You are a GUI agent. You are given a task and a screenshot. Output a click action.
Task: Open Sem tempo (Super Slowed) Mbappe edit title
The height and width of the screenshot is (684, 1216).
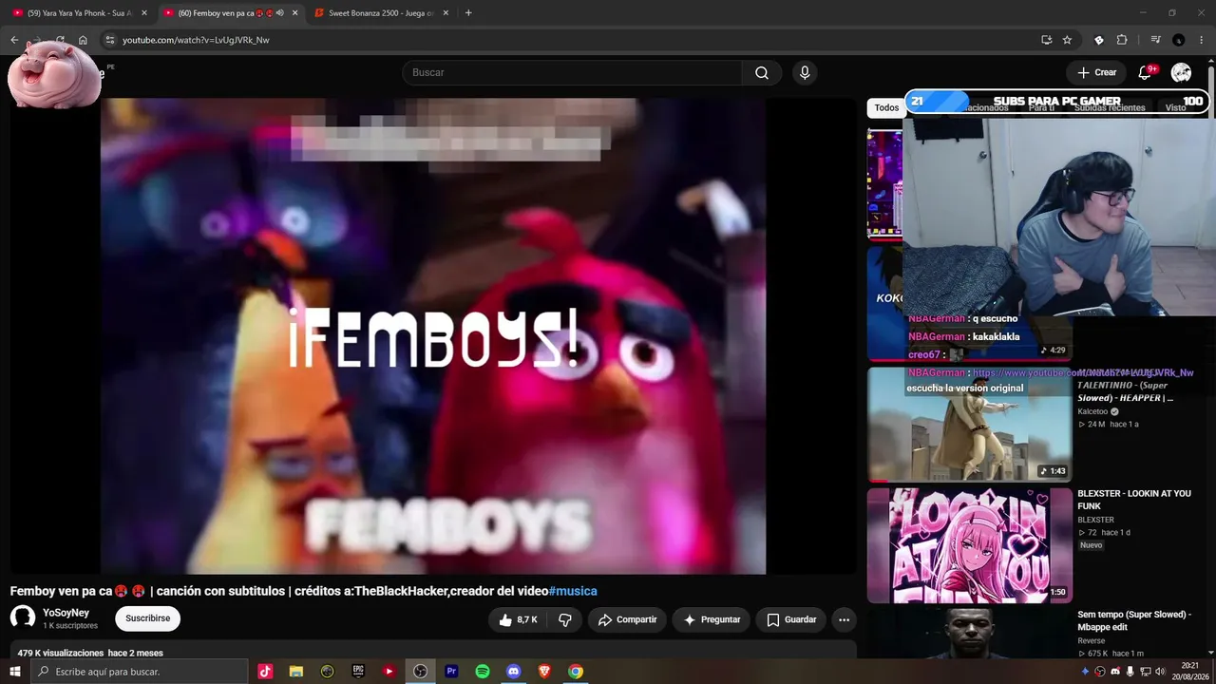[x=1134, y=621]
